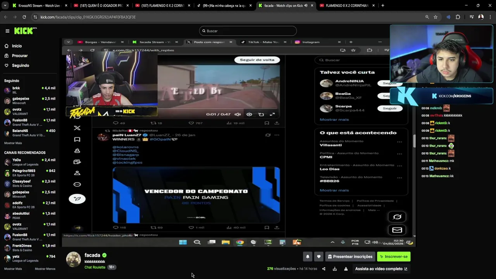The image size is (496, 279).
Task: Switch to QUEM É O JOGADOR tab
Action: [x=101, y=5]
